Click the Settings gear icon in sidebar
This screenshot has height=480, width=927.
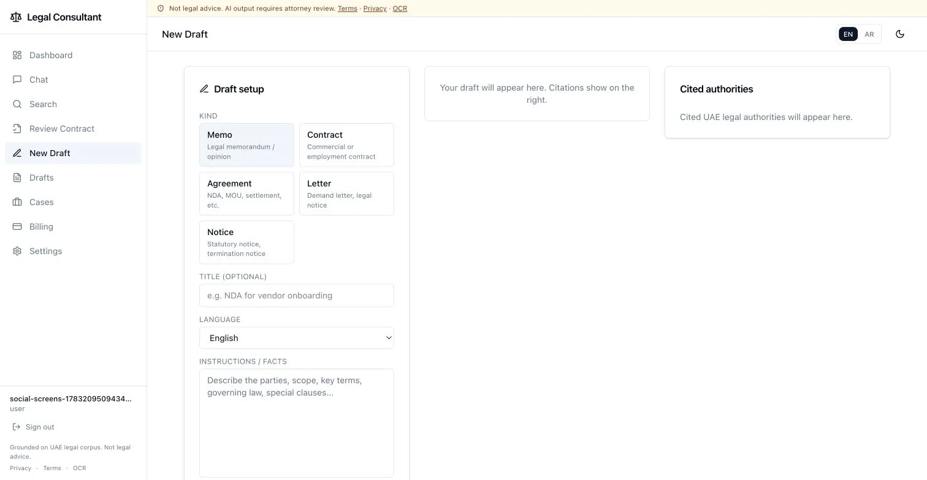tap(17, 251)
